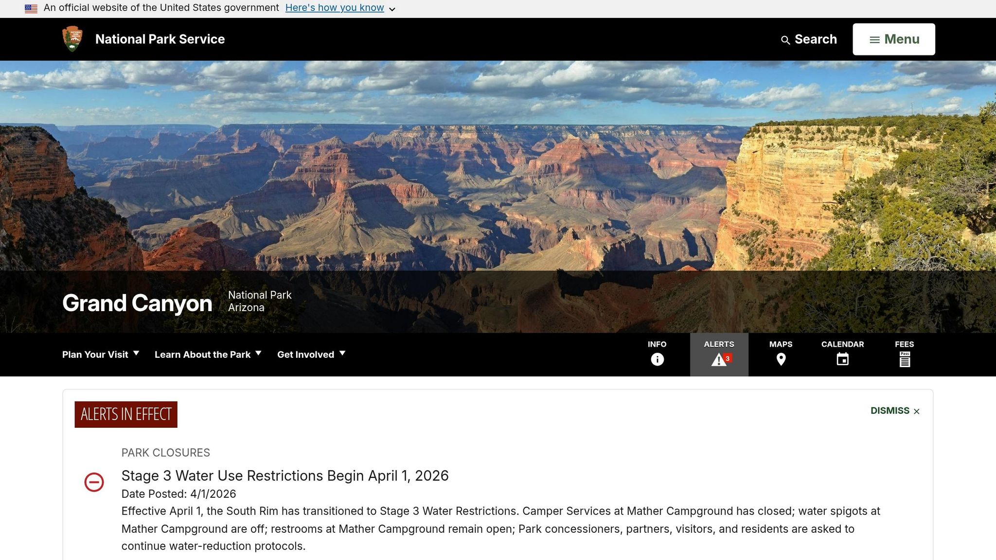
Task: Open the Stage 3 Water Use Restrictions alert
Action: [x=285, y=475]
